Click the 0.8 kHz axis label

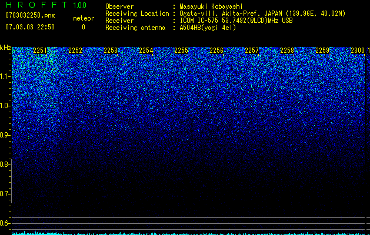tap(5, 164)
